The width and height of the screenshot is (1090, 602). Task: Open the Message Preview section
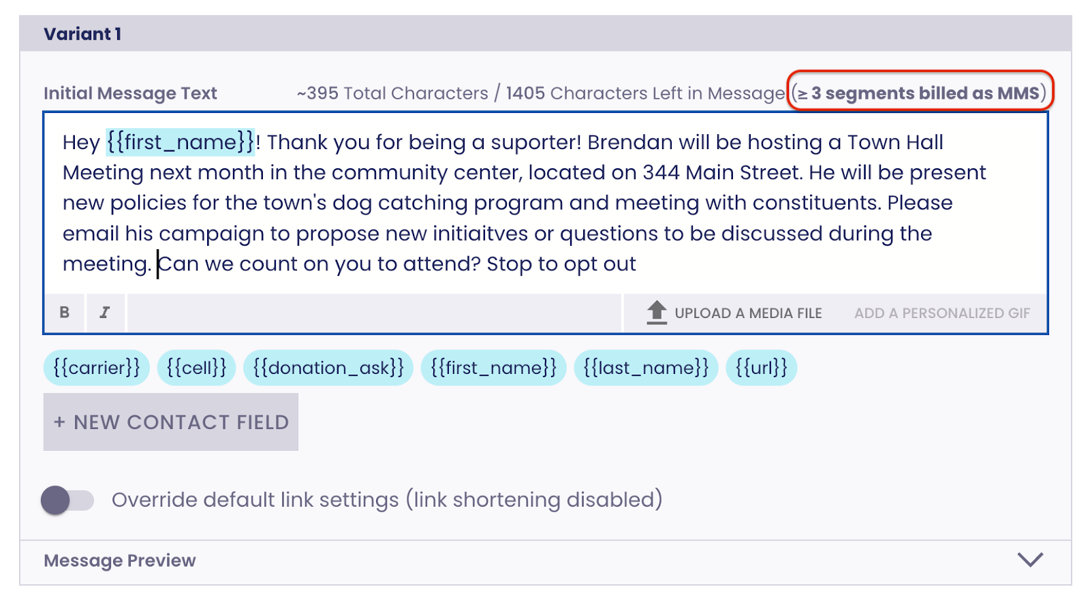point(120,560)
